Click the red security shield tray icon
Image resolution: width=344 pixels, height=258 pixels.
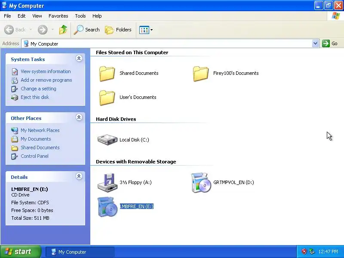(304, 252)
